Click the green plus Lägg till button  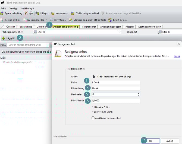tap(3, 39)
